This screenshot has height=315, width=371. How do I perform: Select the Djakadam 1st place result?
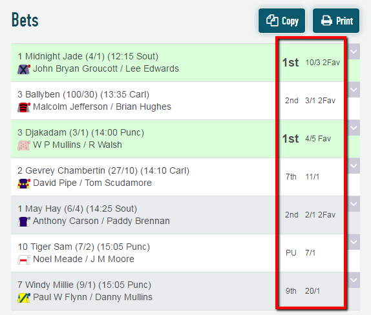coord(290,139)
